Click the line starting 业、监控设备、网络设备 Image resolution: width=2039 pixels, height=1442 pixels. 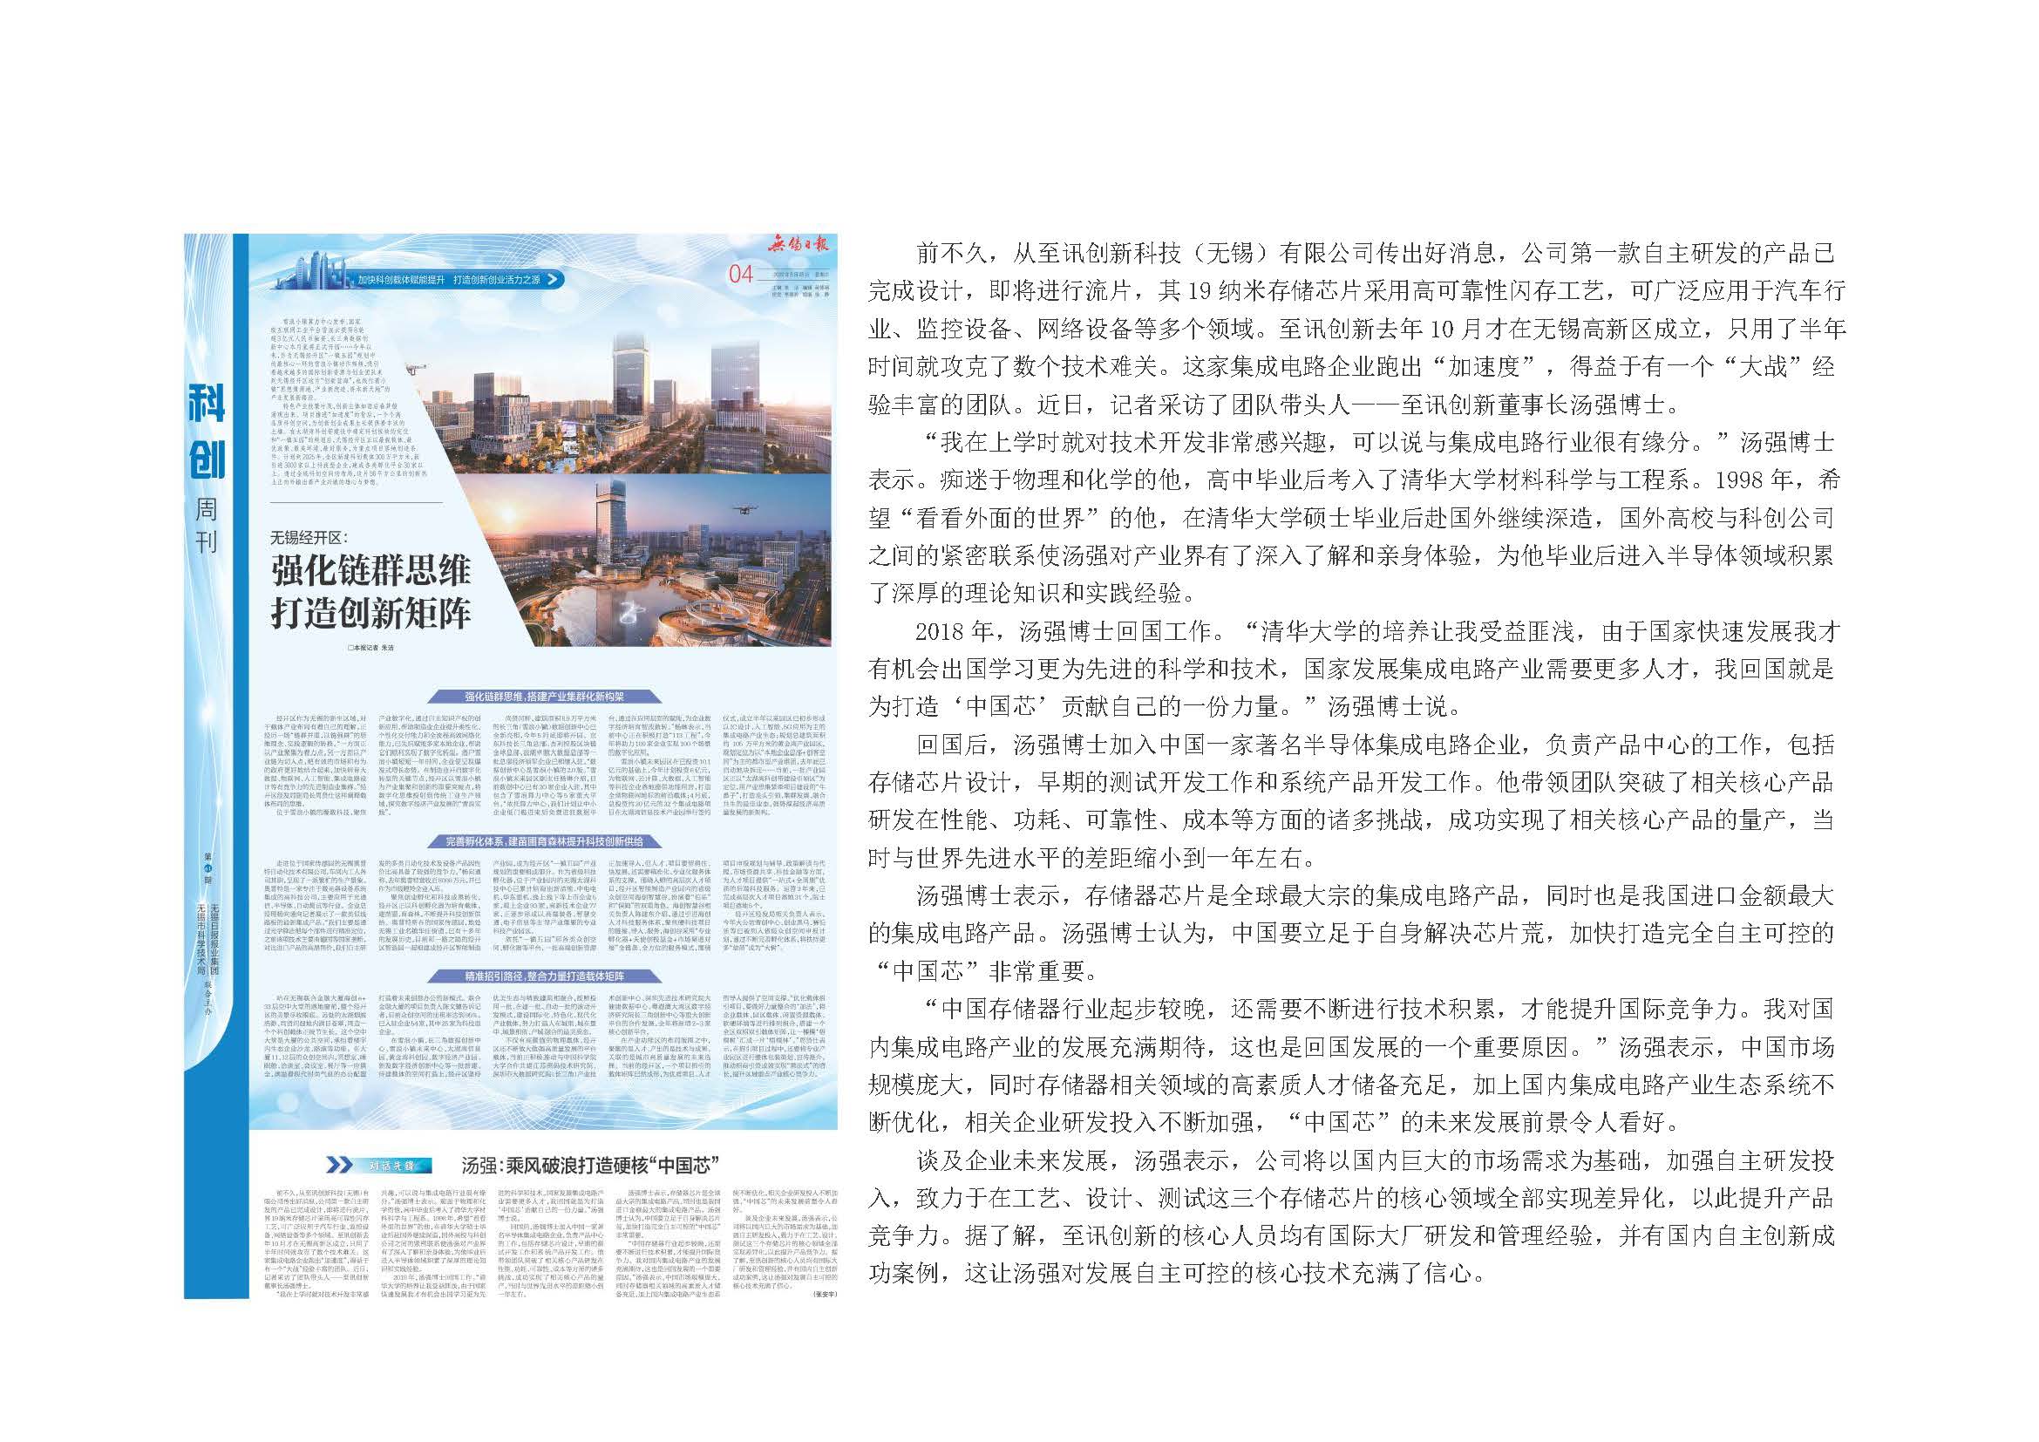coord(1357,330)
